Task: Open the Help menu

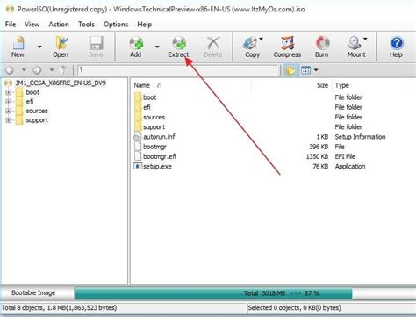Action: point(145,25)
